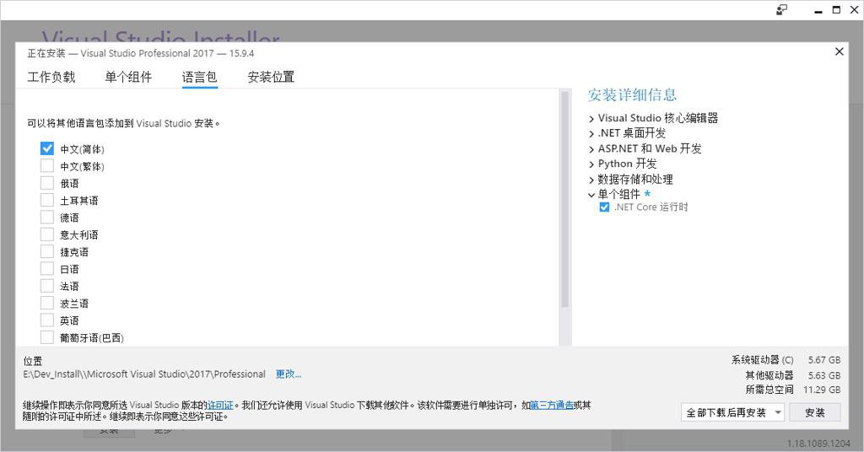Click the language list vertical scrollbar
The image size is (864, 452).
(x=564, y=199)
